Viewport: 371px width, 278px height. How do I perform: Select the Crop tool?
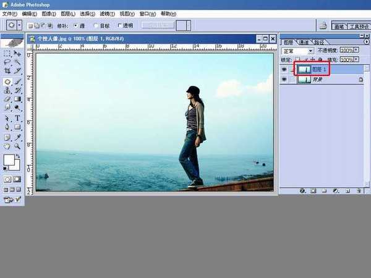[x=7, y=70]
